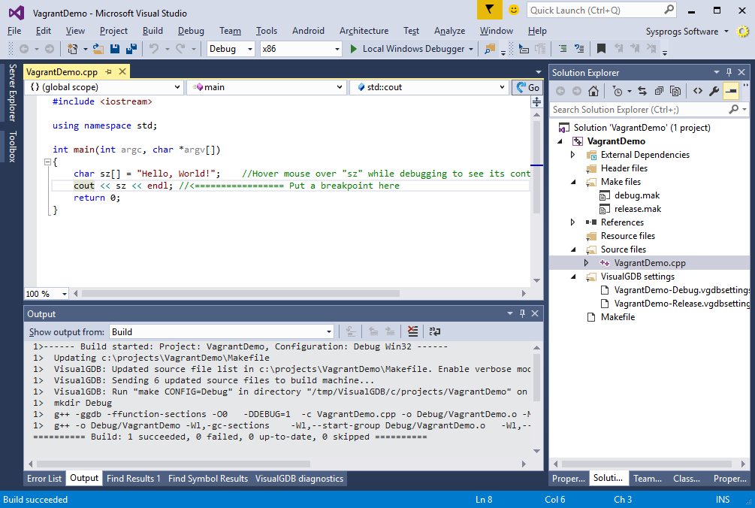Viewport: 755px width, 508px height.
Task: Click the Go button in navigation bar
Action: 527,87
